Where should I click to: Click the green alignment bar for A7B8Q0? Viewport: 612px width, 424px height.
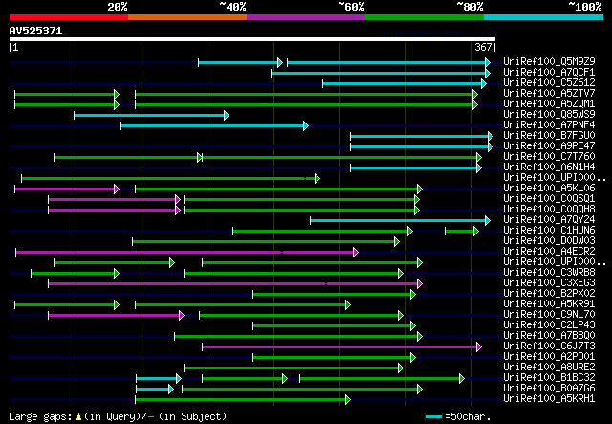point(298,336)
